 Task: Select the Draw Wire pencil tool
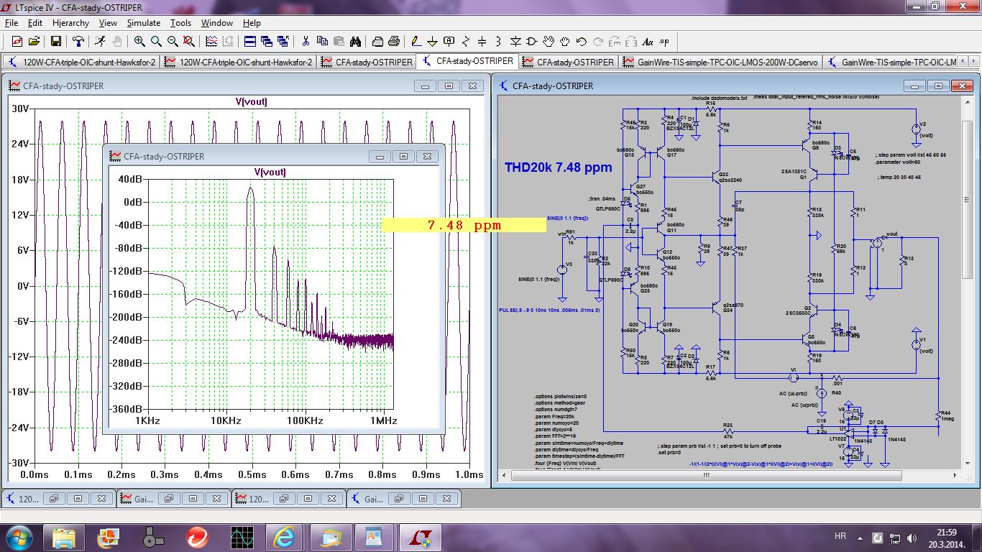[416, 42]
